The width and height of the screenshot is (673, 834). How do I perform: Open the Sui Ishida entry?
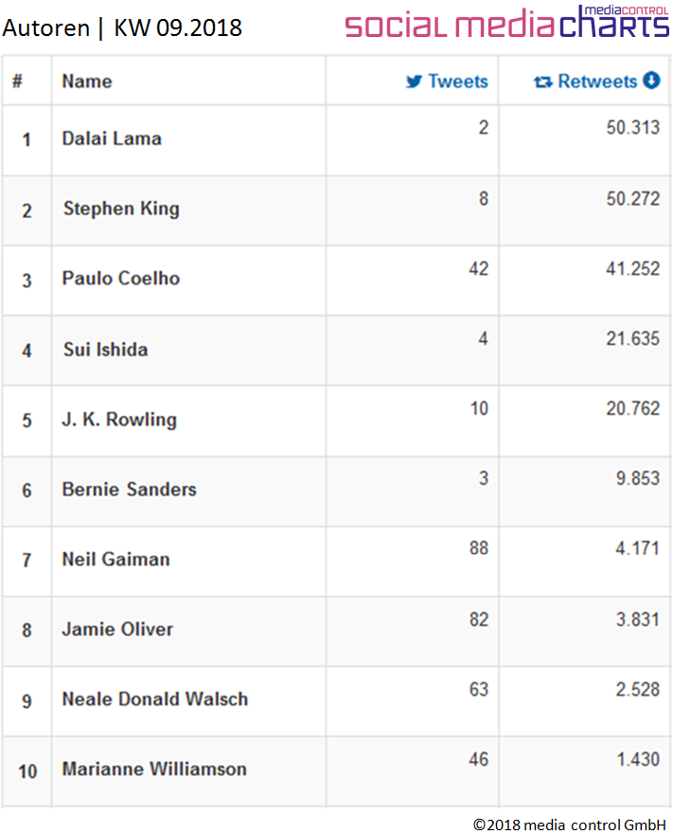[x=106, y=350]
